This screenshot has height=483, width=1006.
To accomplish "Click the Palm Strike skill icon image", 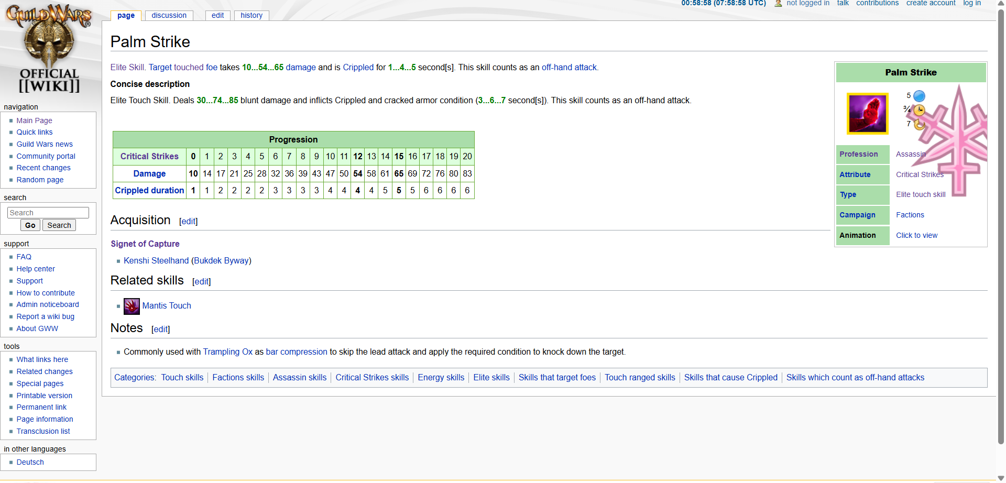I will click(868, 114).
